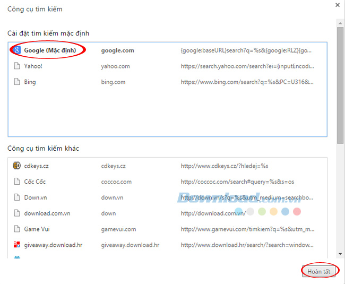Click the scrollbar up arrow
345x284 pixels.
(x=340, y=23)
